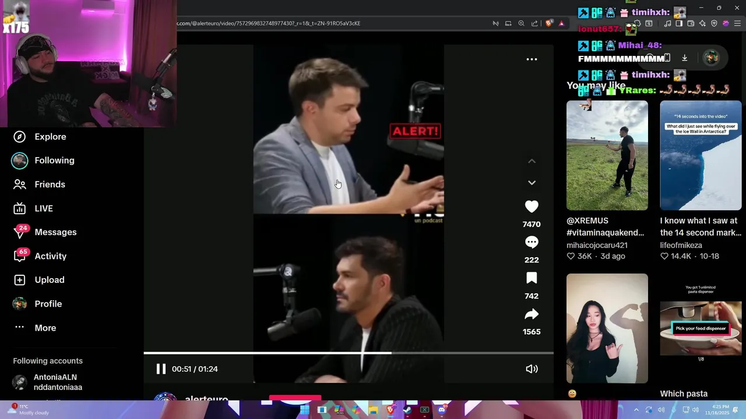Click the browser address bar URL

[x=269, y=23]
